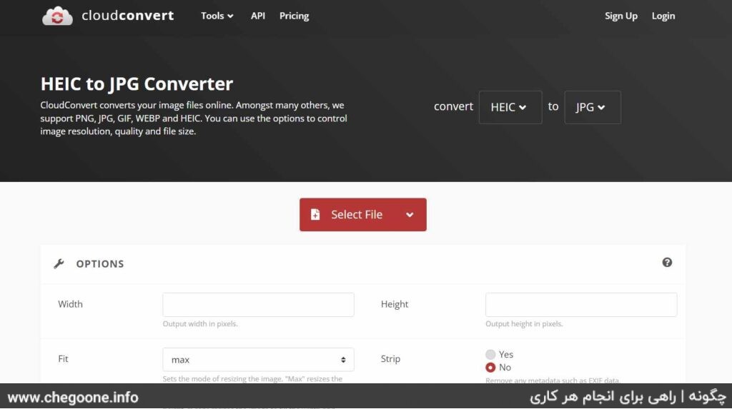Open the JPG target format dropdown
Viewport: 732px width, 409px height.
click(593, 107)
